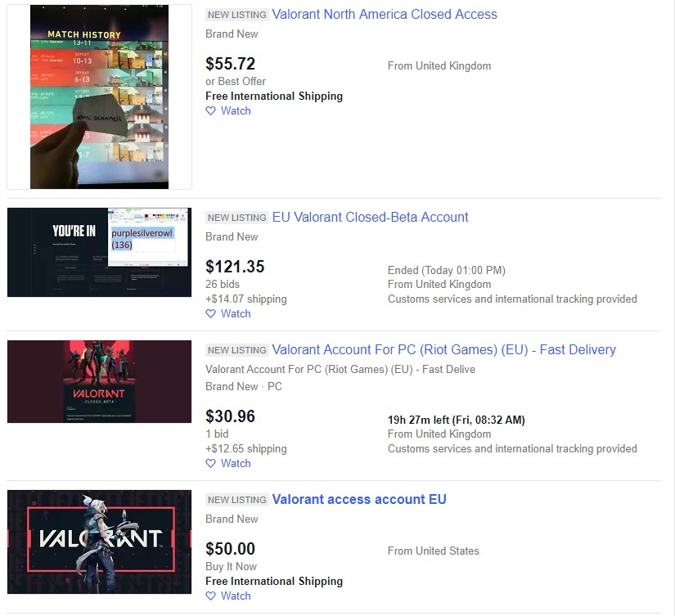
Task: Open the Valorant logo with character thumbnail
Action: click(x=100, y=542)
